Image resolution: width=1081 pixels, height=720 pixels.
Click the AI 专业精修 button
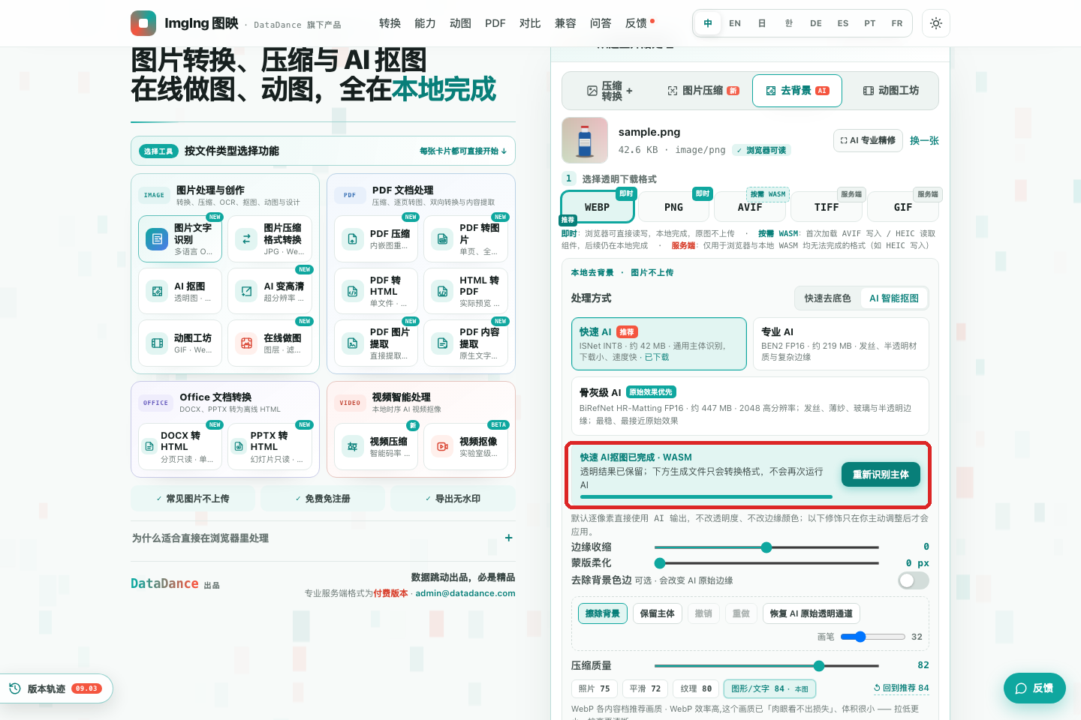[x=868, y=140]
